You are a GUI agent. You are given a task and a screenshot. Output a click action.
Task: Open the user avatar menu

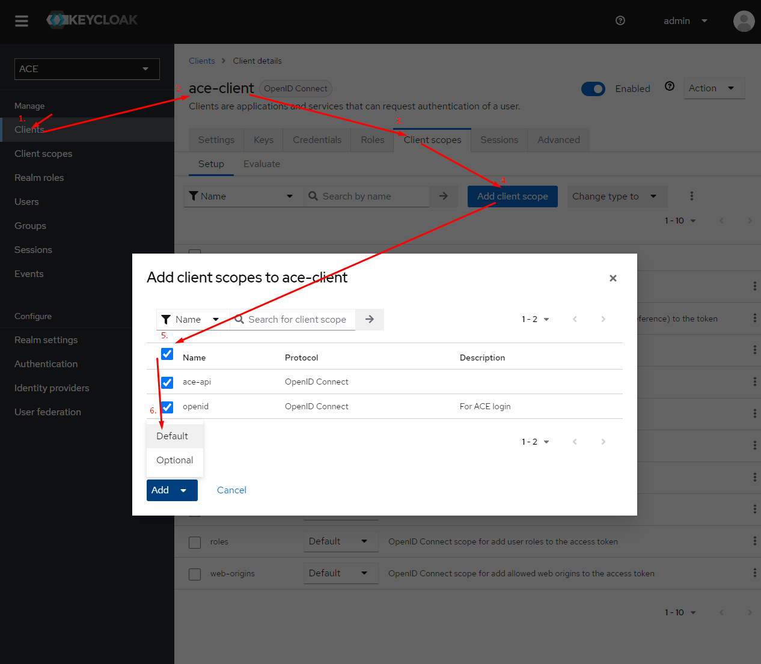pyautogui.click(x=744, y=21)
